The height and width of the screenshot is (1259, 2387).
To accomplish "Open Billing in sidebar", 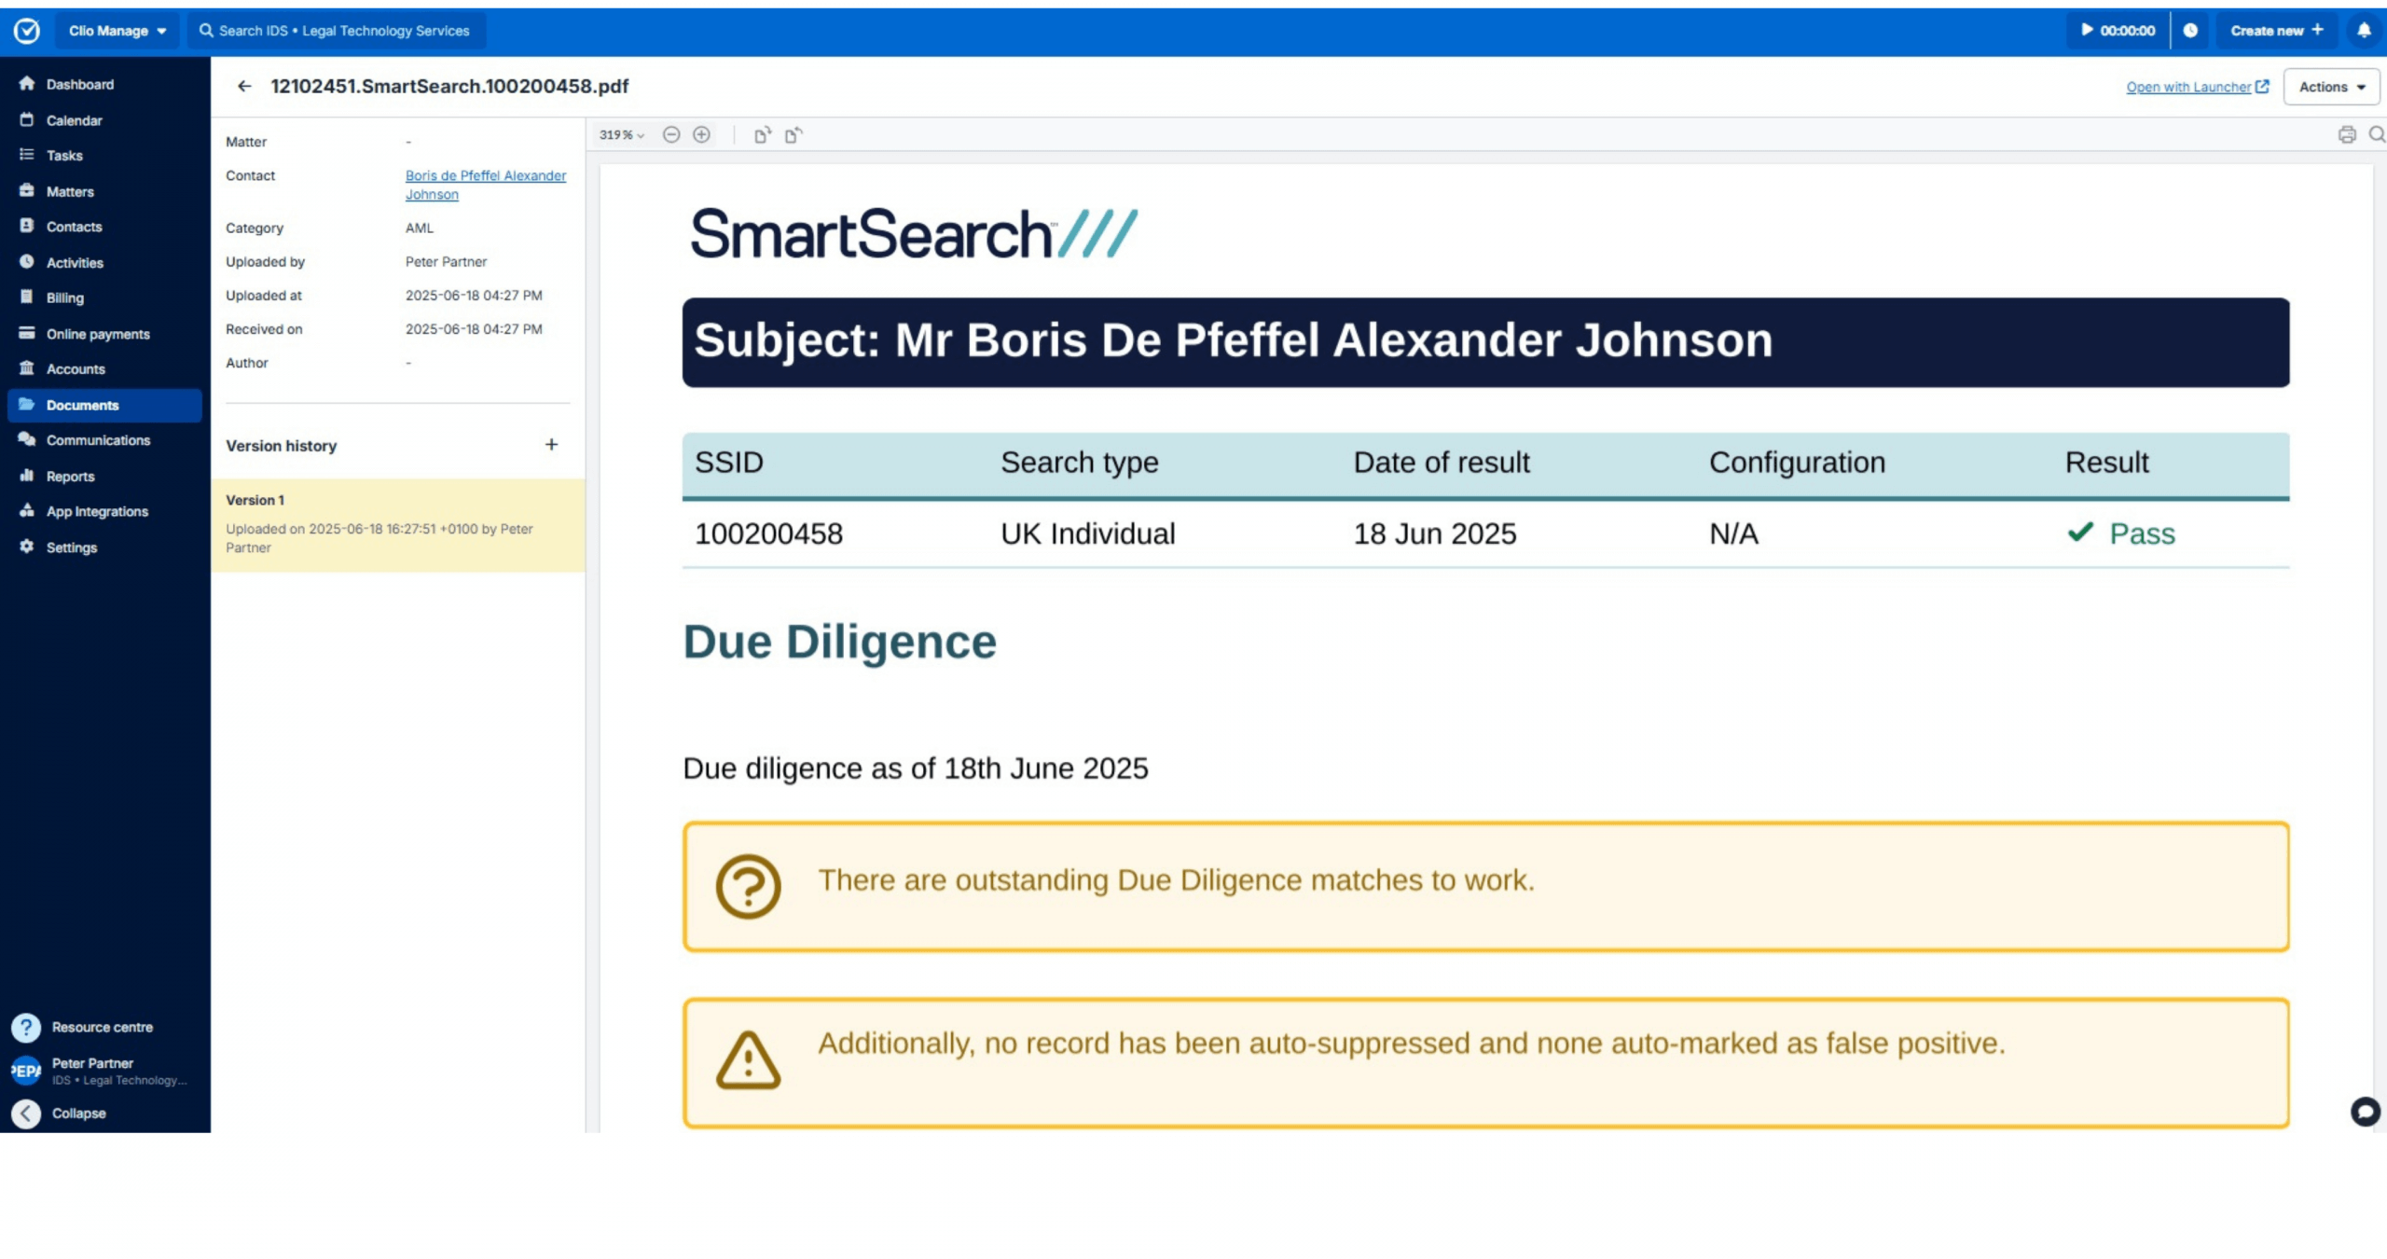I will tap(64, 298).
